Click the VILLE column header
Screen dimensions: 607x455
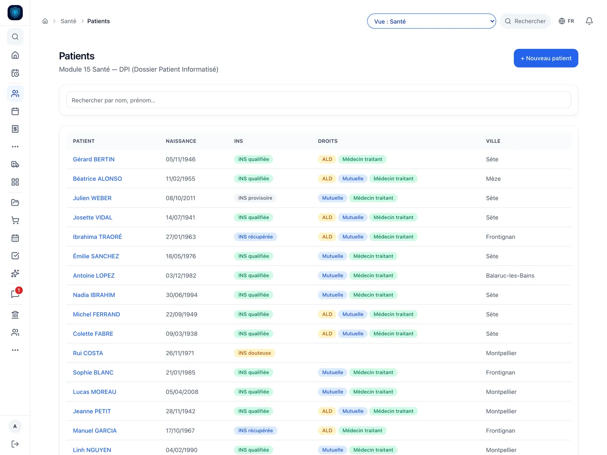pos(493,141)
